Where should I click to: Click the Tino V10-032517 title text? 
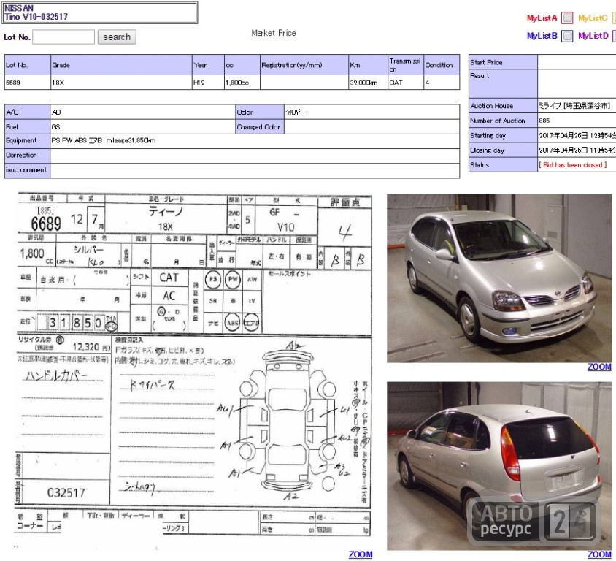tap(36, 17)
